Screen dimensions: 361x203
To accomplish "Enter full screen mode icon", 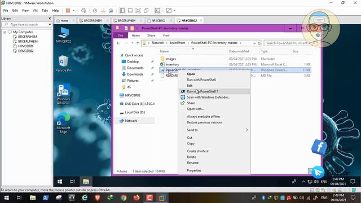I will 138,11.
